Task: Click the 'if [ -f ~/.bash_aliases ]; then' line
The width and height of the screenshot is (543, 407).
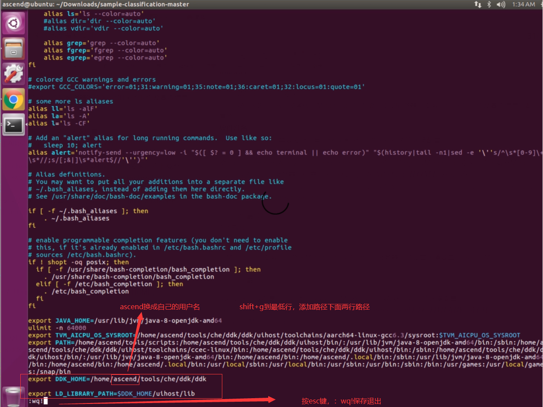Action: coord(88,211)
